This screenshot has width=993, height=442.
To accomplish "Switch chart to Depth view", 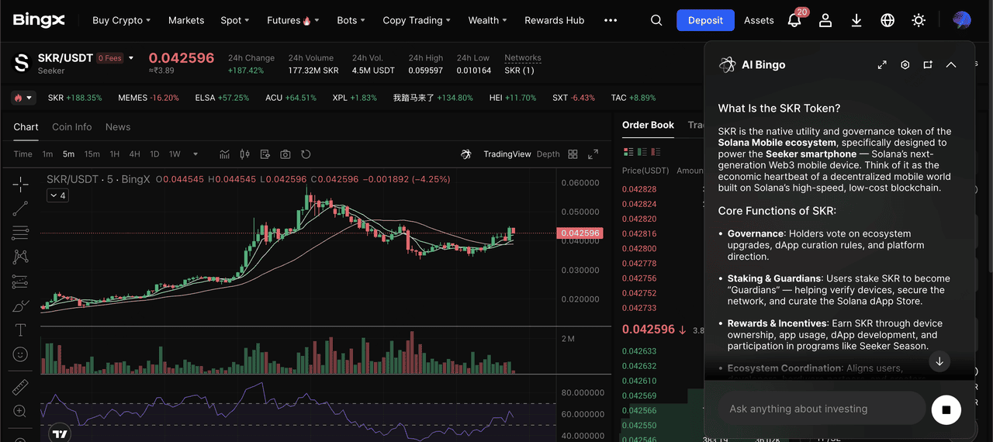I will click(548, 154).
